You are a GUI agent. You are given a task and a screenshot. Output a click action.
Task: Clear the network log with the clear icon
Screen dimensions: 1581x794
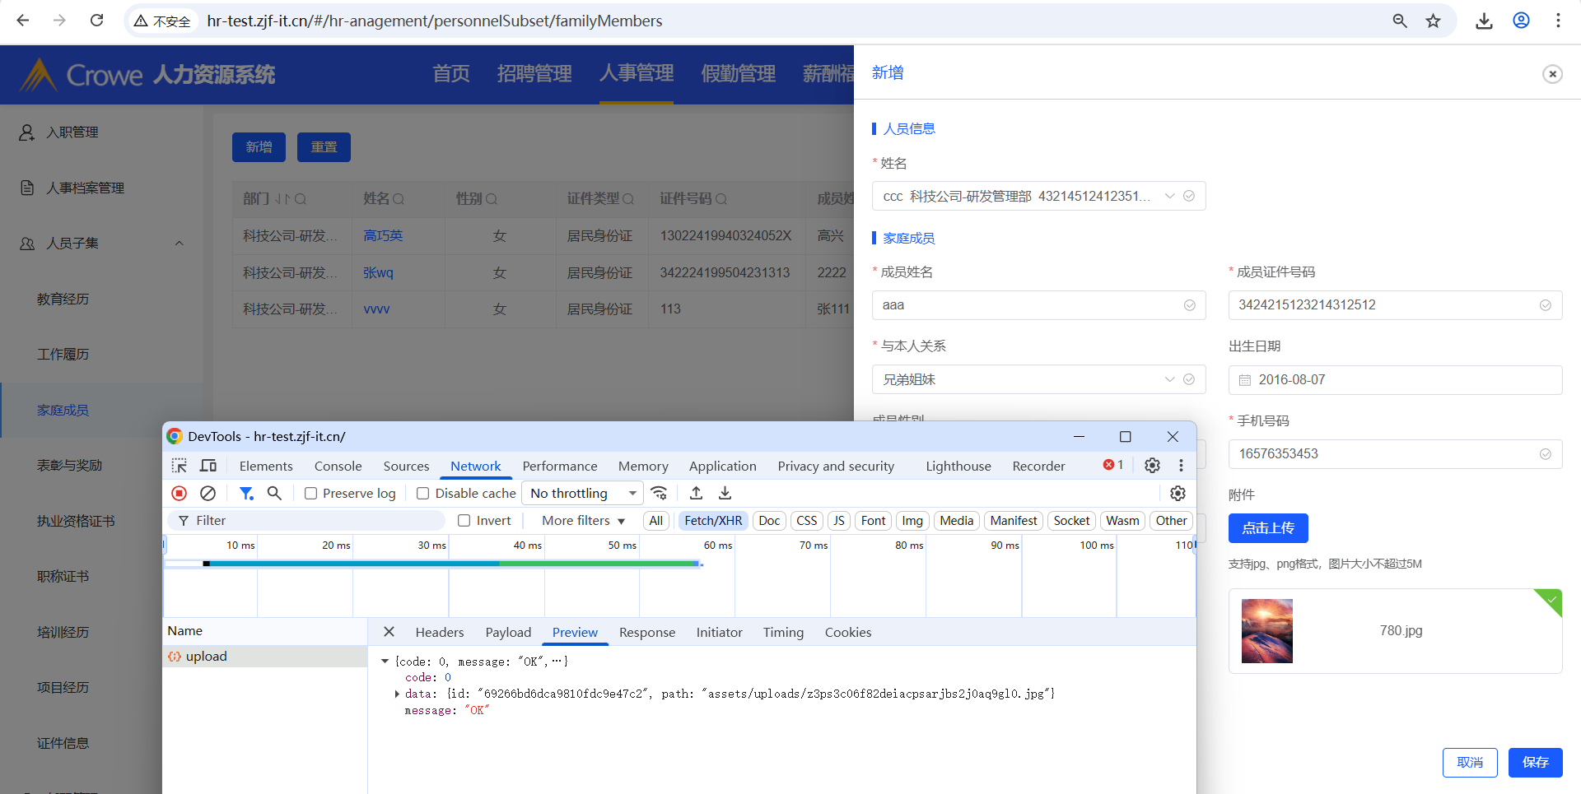pyautogui.click(x=208, y=493)
